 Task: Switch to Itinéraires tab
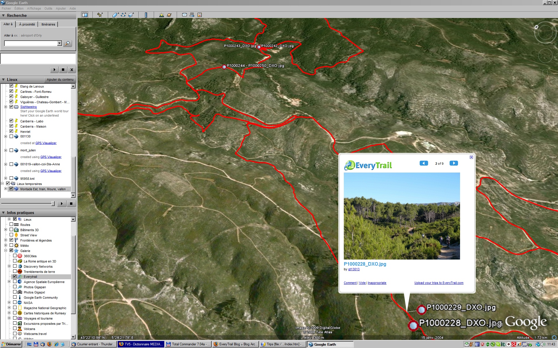point(48,24)
